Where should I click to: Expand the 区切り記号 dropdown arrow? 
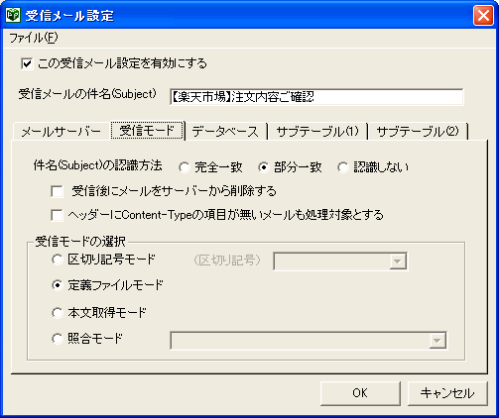tap(398, 261)
